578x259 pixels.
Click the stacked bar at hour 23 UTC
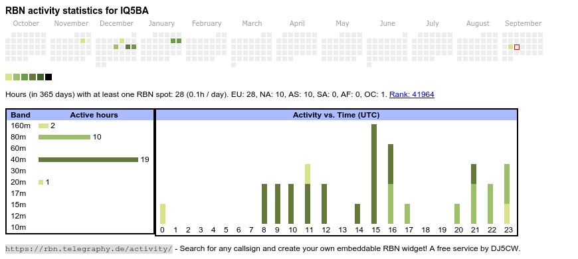(507, 194)
